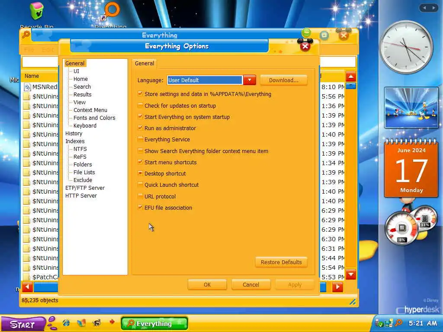Select File Lists in the options tree

(84, 172)
